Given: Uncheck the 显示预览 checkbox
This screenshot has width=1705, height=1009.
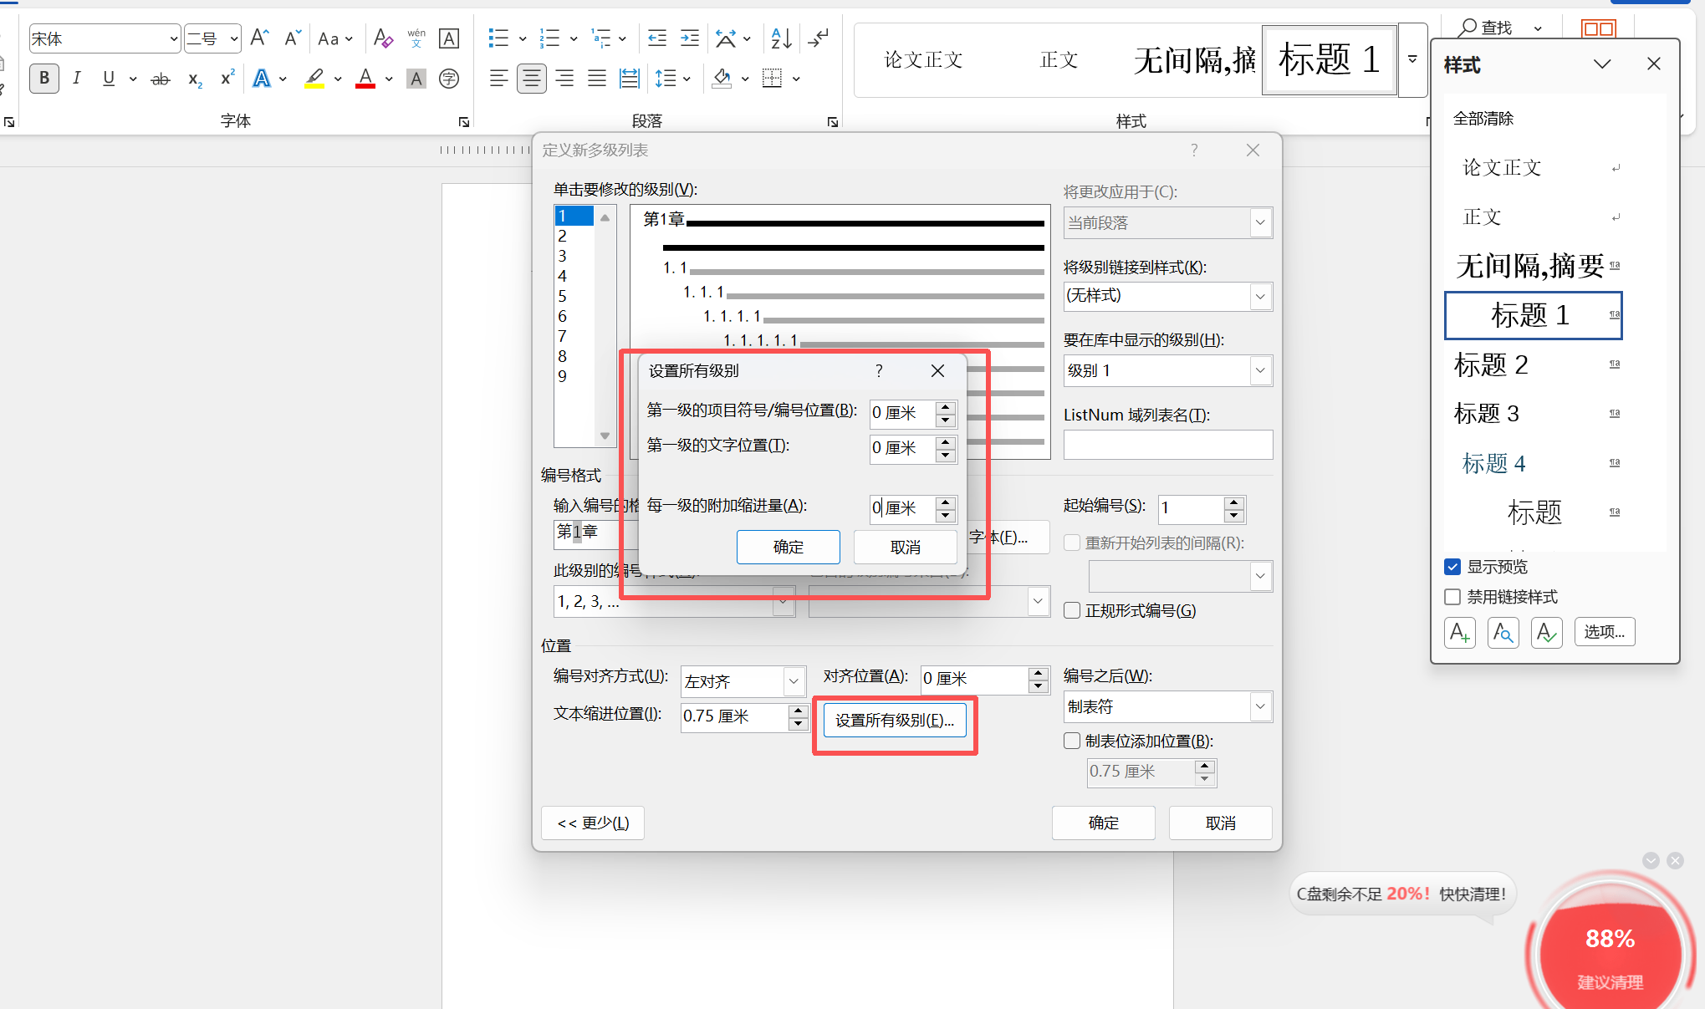Looking at the screenshot, I should [1452, 567].
